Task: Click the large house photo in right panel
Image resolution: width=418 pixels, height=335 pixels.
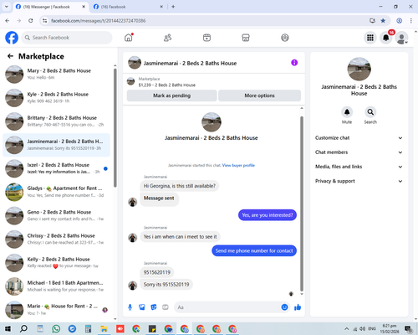Action: click(359, 69)
